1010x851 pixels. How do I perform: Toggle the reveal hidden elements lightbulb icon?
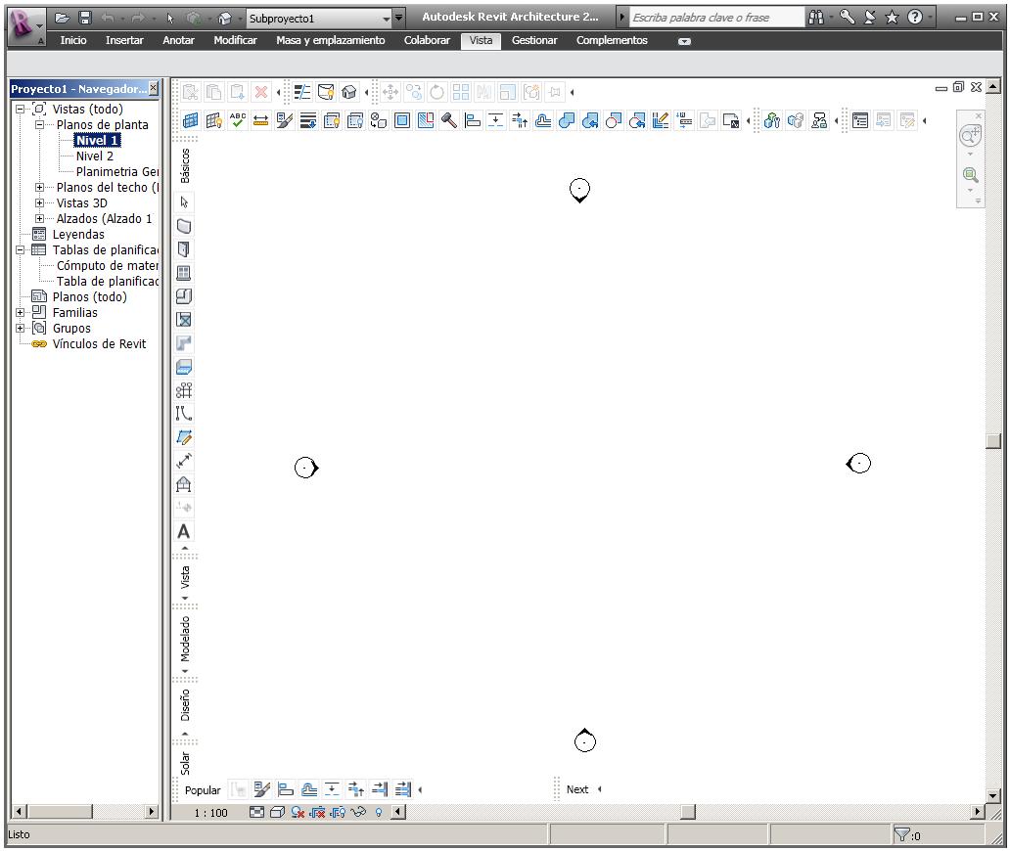378,812
